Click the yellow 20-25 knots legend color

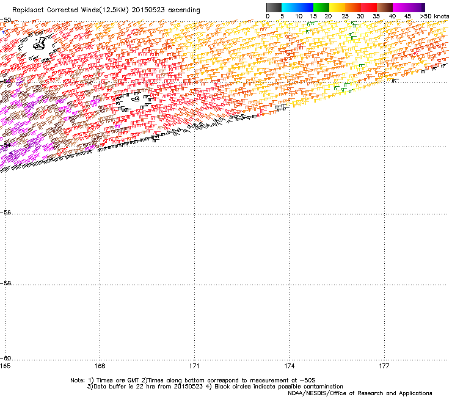[x=337, y=7]
